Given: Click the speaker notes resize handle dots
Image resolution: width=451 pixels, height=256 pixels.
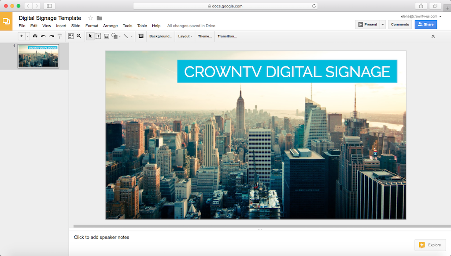Looking at the screenshot, I should (260, 230).
